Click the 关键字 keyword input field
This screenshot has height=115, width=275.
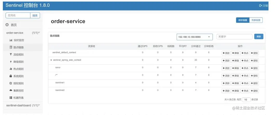pos(234,37)
